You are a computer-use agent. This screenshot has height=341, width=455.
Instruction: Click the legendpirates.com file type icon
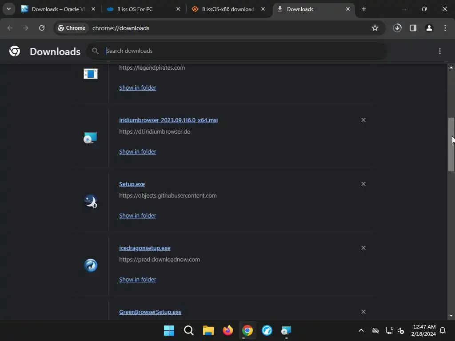coord(91,74)
